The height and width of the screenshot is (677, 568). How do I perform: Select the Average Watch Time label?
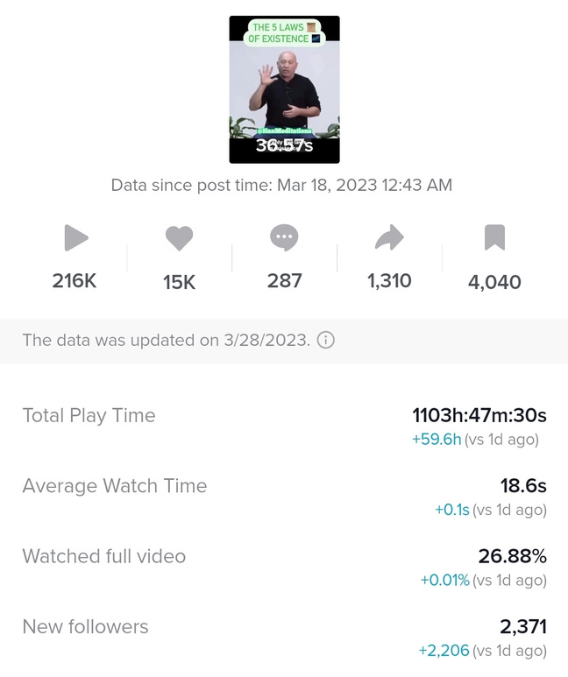(x=114, y=486)
